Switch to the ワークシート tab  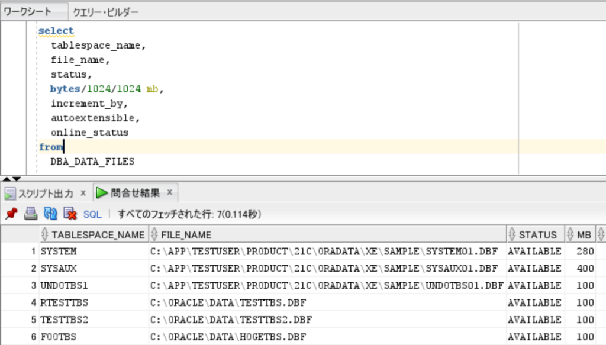(x=28, y=11)
